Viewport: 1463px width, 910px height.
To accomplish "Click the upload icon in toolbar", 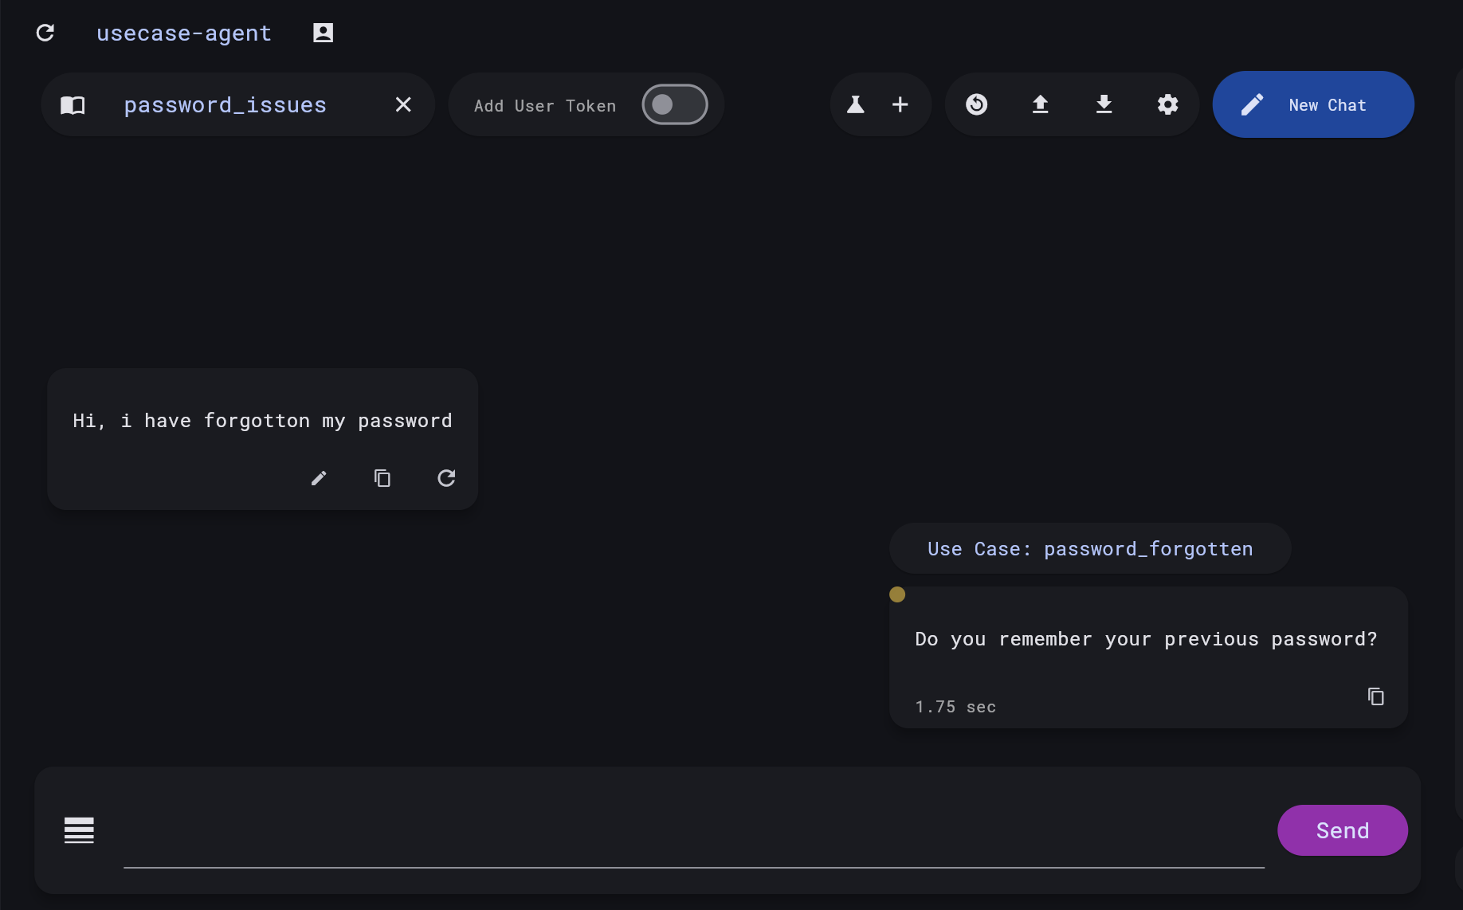I will 1041,104.
